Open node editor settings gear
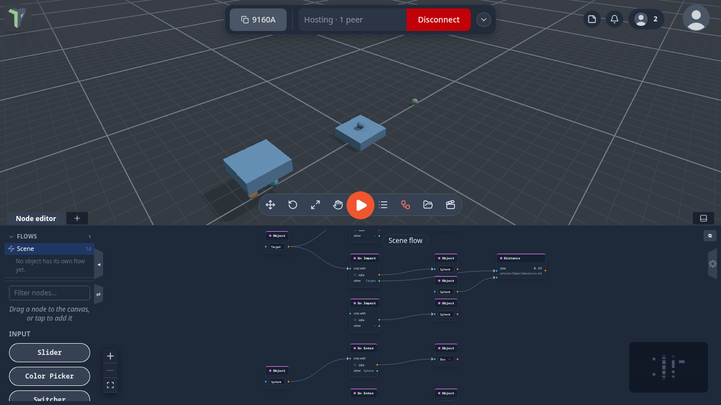 (713, 264)
